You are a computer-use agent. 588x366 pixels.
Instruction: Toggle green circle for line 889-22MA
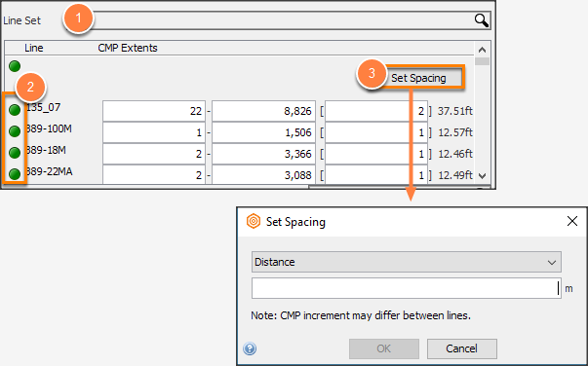pyautogui.click(x=15, y=174)
